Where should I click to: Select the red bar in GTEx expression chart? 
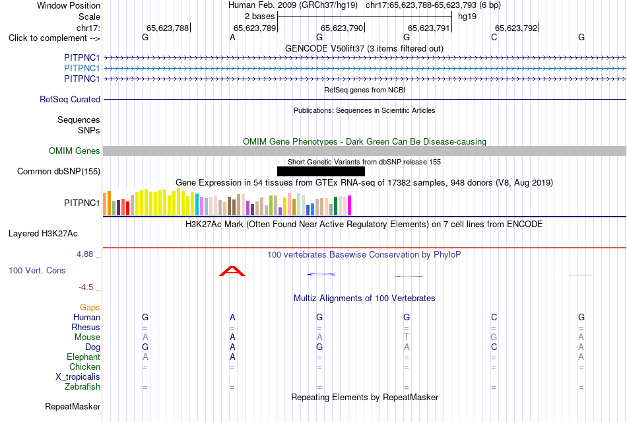127,209
